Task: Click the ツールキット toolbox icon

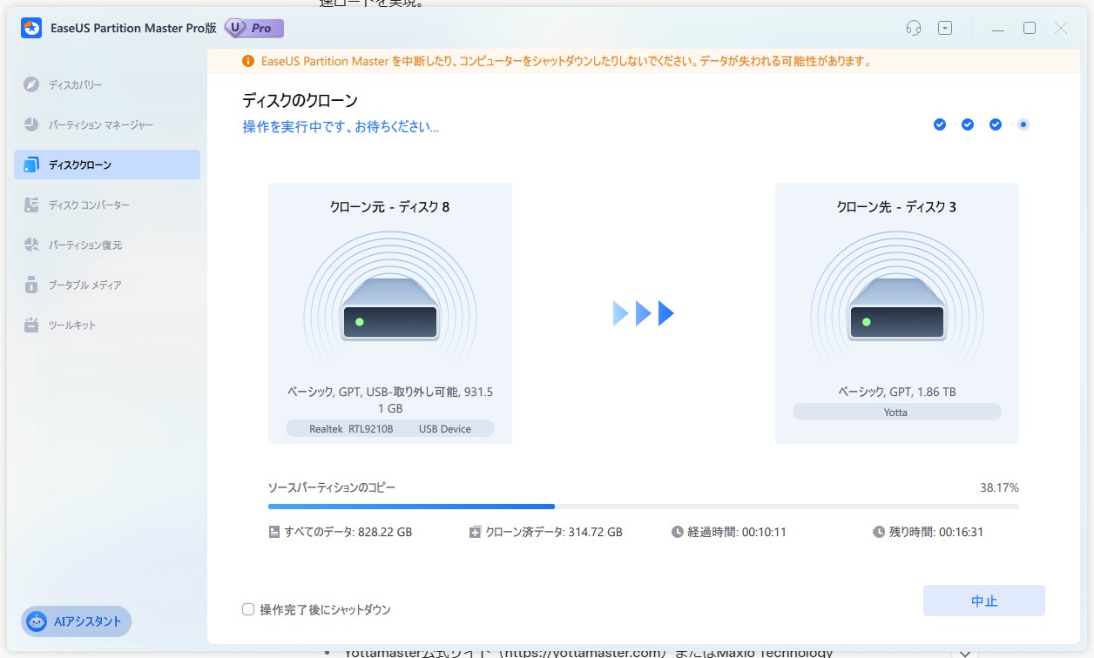Action: [31, 325]
